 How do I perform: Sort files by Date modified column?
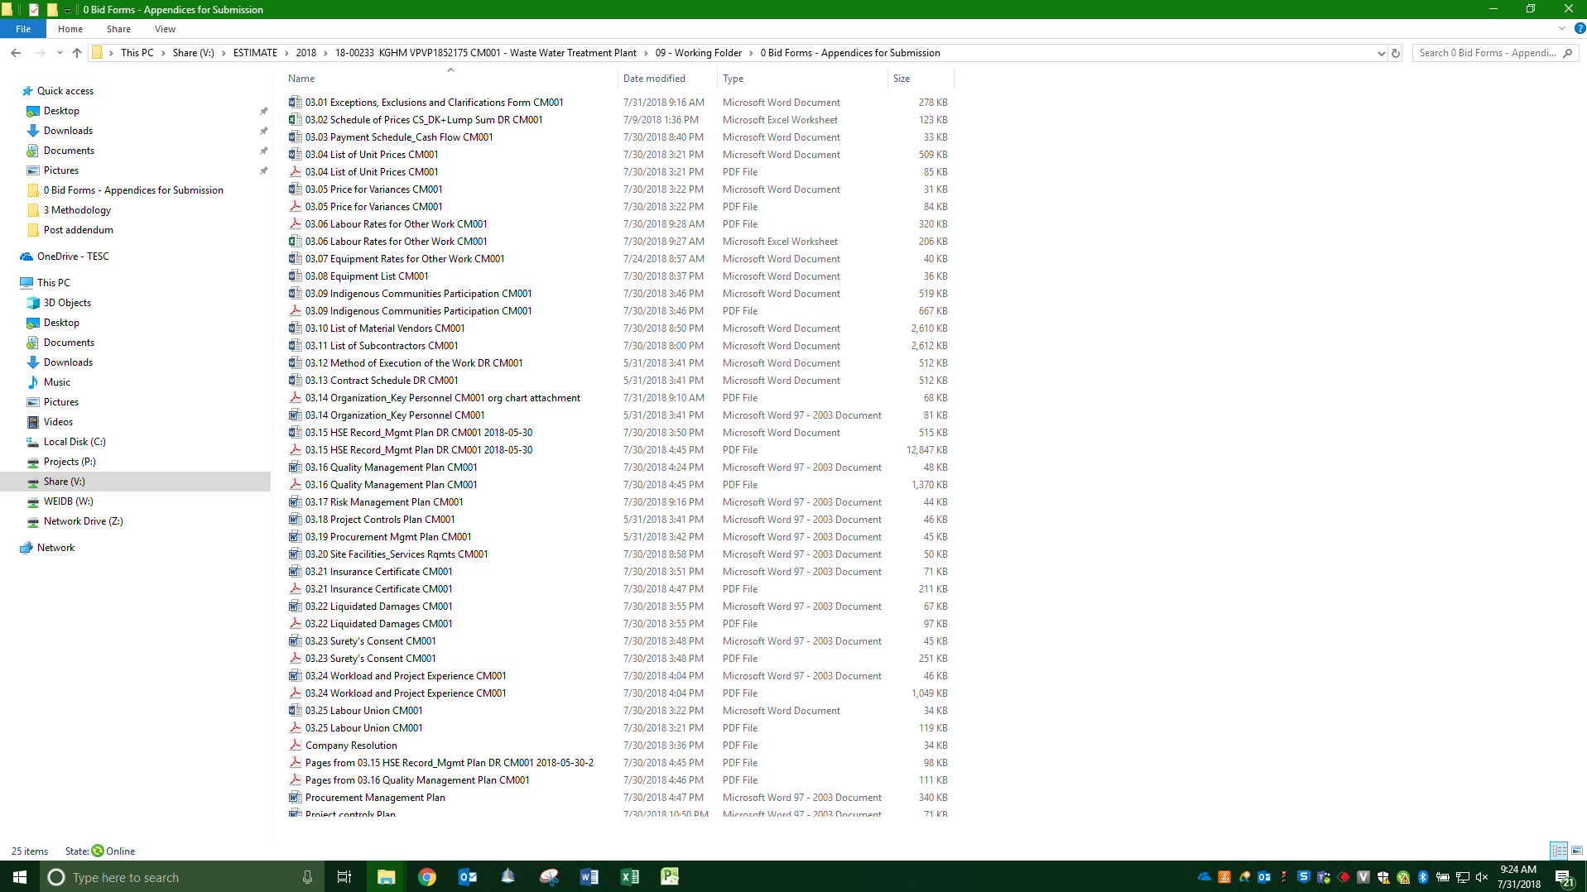tap(667, 79)
